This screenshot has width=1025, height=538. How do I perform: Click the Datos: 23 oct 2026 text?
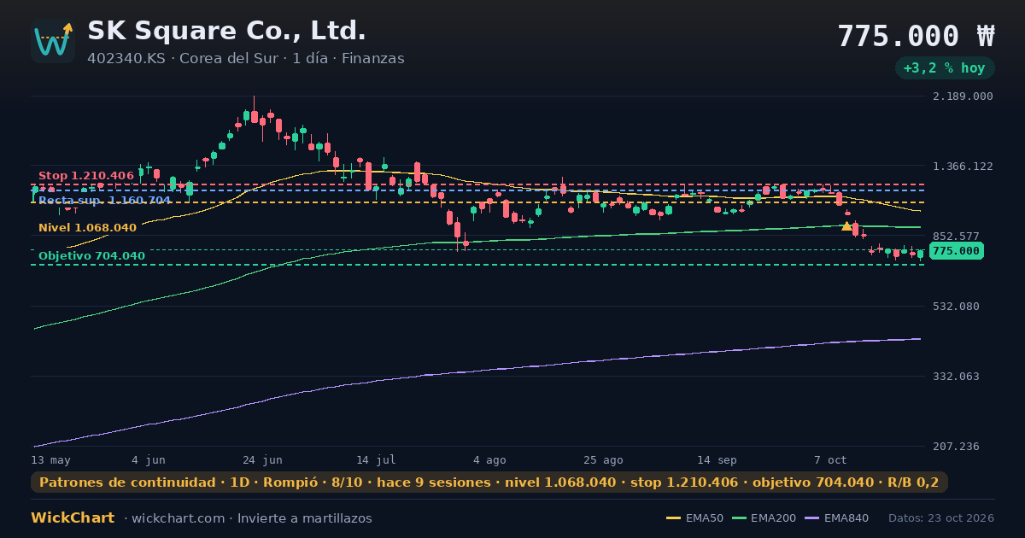(941, 518)
